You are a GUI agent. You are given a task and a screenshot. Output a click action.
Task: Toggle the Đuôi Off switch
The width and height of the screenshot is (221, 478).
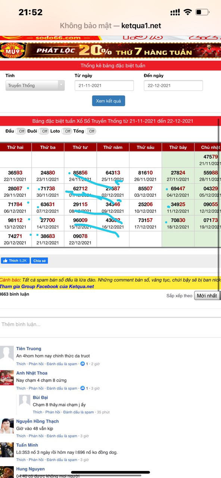[44, 131]
